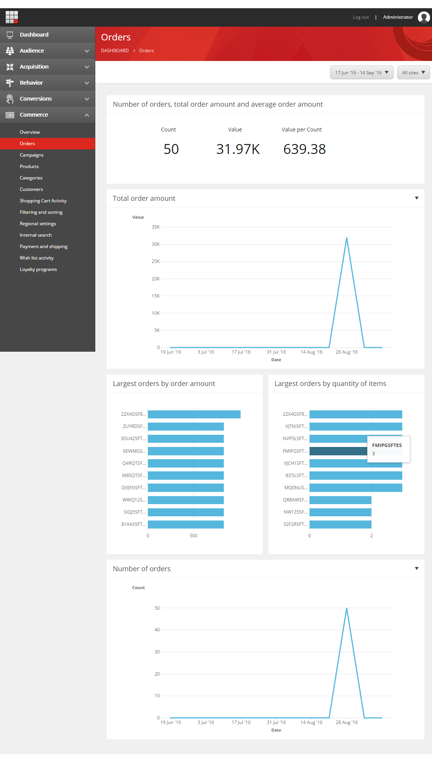Click the 2ZX4GSF8 bar in order amount chart
The width and height of the screenshot is (432, 764).
pos(194,414)
